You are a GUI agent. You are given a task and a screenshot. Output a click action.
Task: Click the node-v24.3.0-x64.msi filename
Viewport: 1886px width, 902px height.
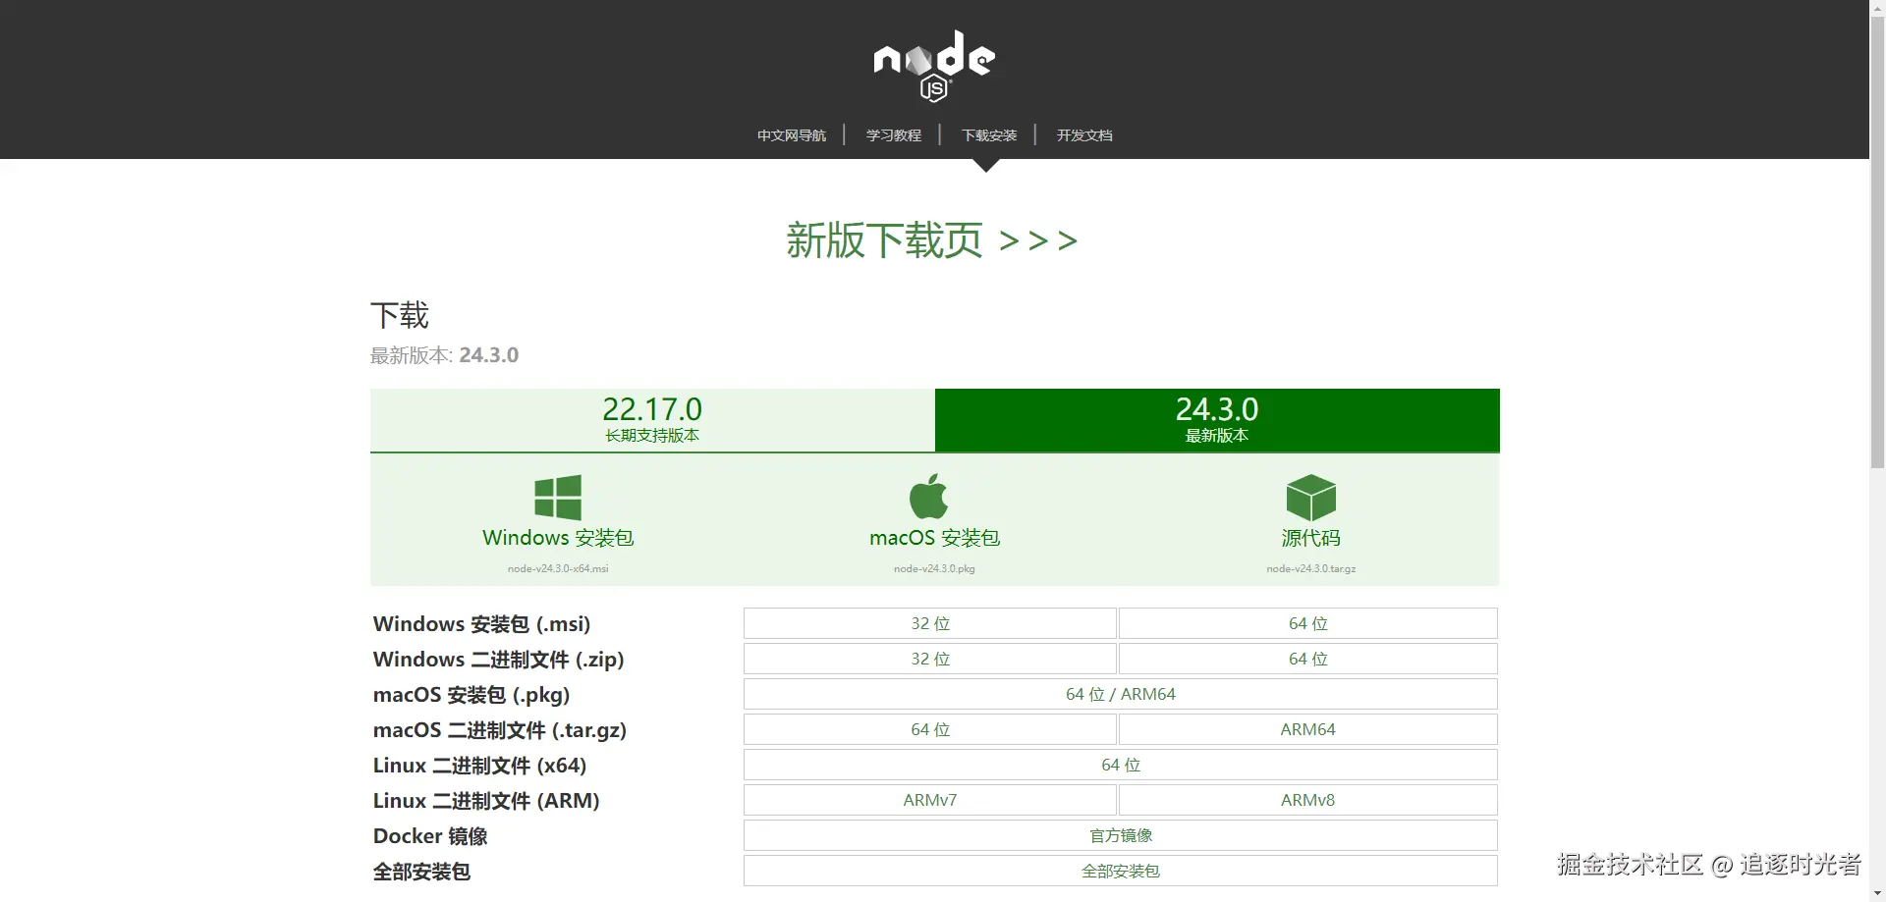click(558, 568)
